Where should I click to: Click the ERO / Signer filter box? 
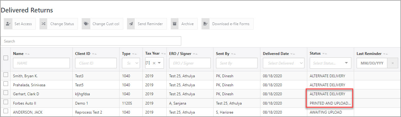[190, 63]
